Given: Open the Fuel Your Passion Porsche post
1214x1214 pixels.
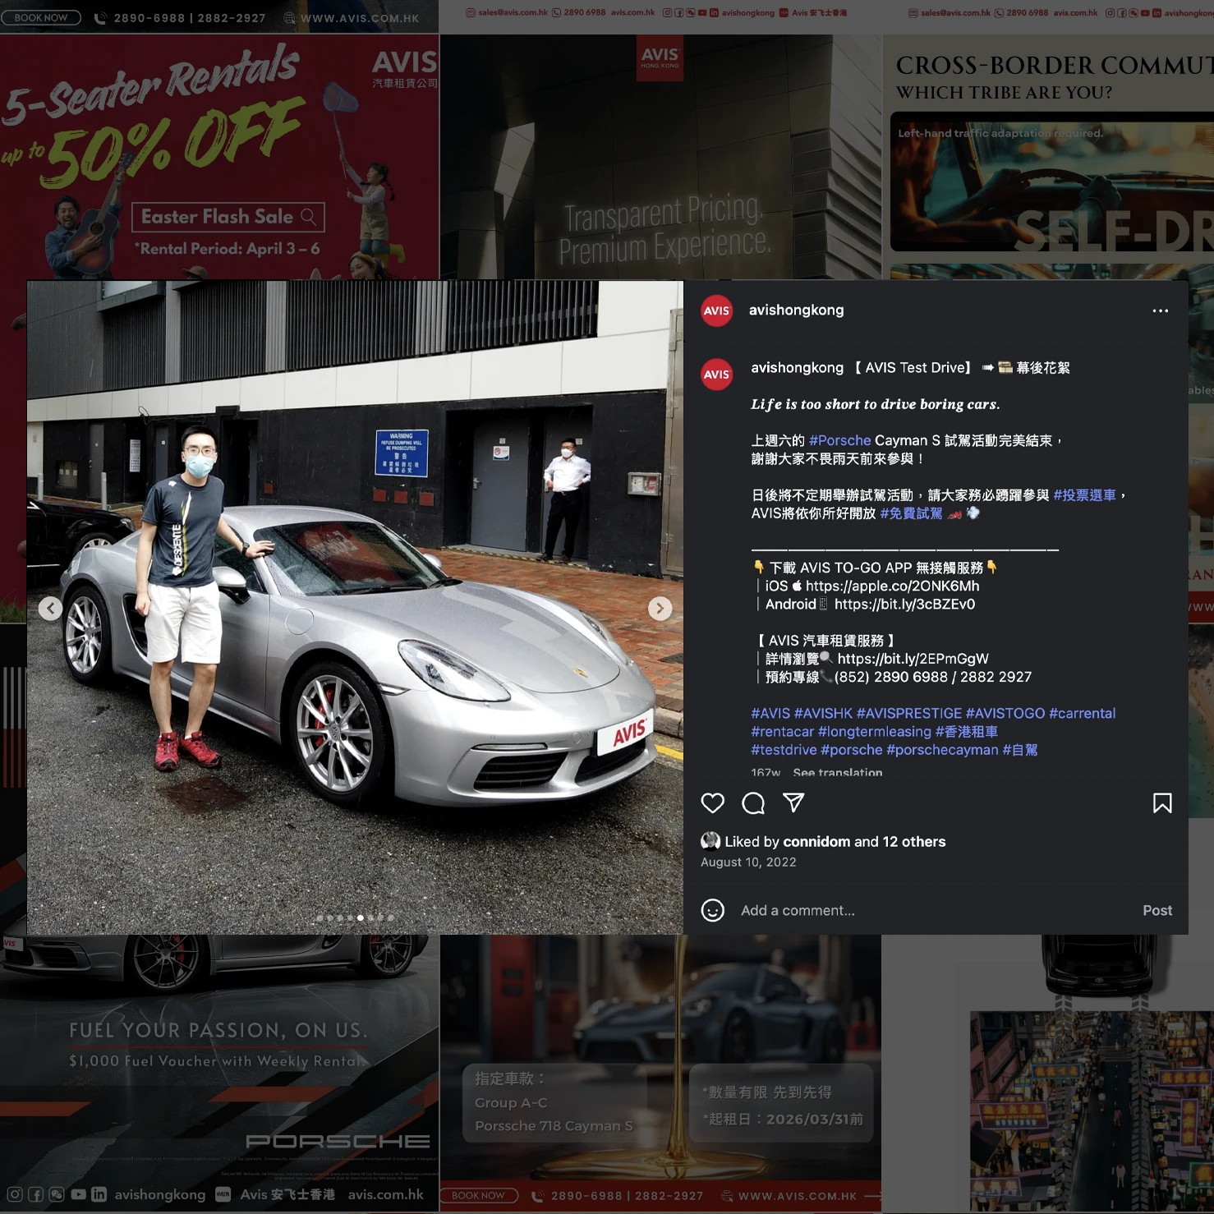Looking at the screenshot, I should [219, 1074].
